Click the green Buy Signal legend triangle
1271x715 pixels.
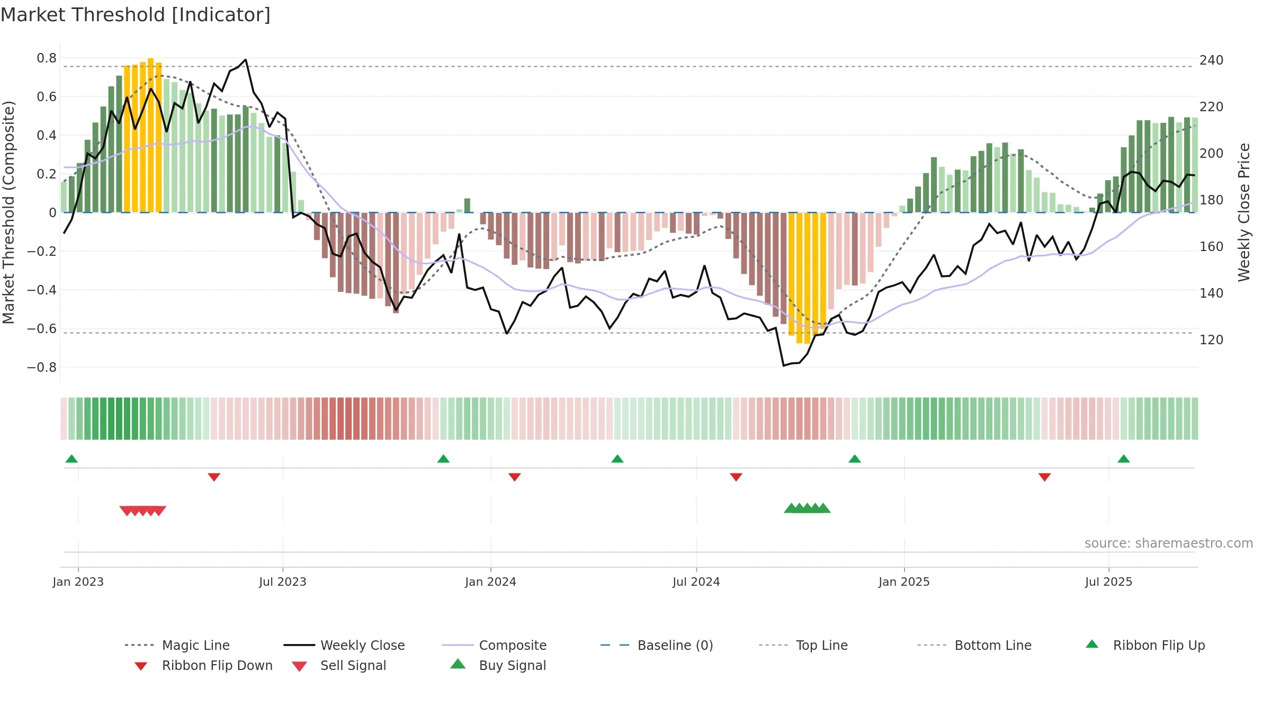[458, 664]
